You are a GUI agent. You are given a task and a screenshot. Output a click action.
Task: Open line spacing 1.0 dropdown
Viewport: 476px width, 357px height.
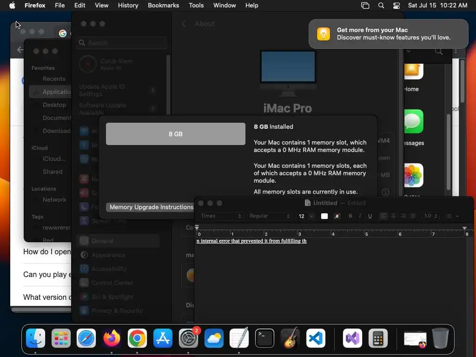pyautogui.click(x=430, y=216)
